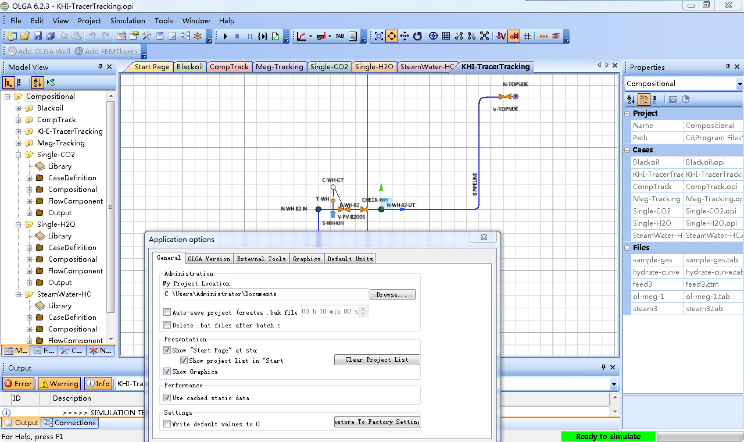Toggle the Warning filter in Output panel
Image resolution: width=744 pixels, height=442 pixels.
click(59, 383)
